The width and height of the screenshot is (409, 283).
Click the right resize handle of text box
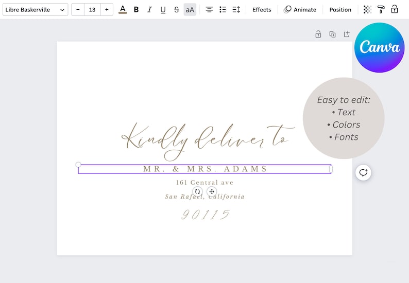click(331, 169)
